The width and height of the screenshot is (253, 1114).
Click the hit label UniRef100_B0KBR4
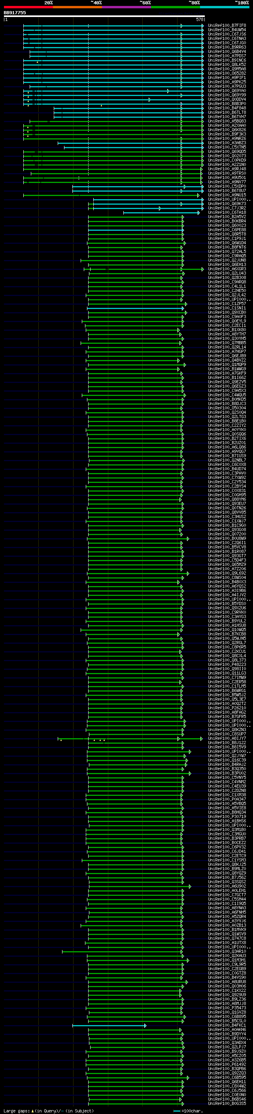pyautogui.click(x=227, y=221)
